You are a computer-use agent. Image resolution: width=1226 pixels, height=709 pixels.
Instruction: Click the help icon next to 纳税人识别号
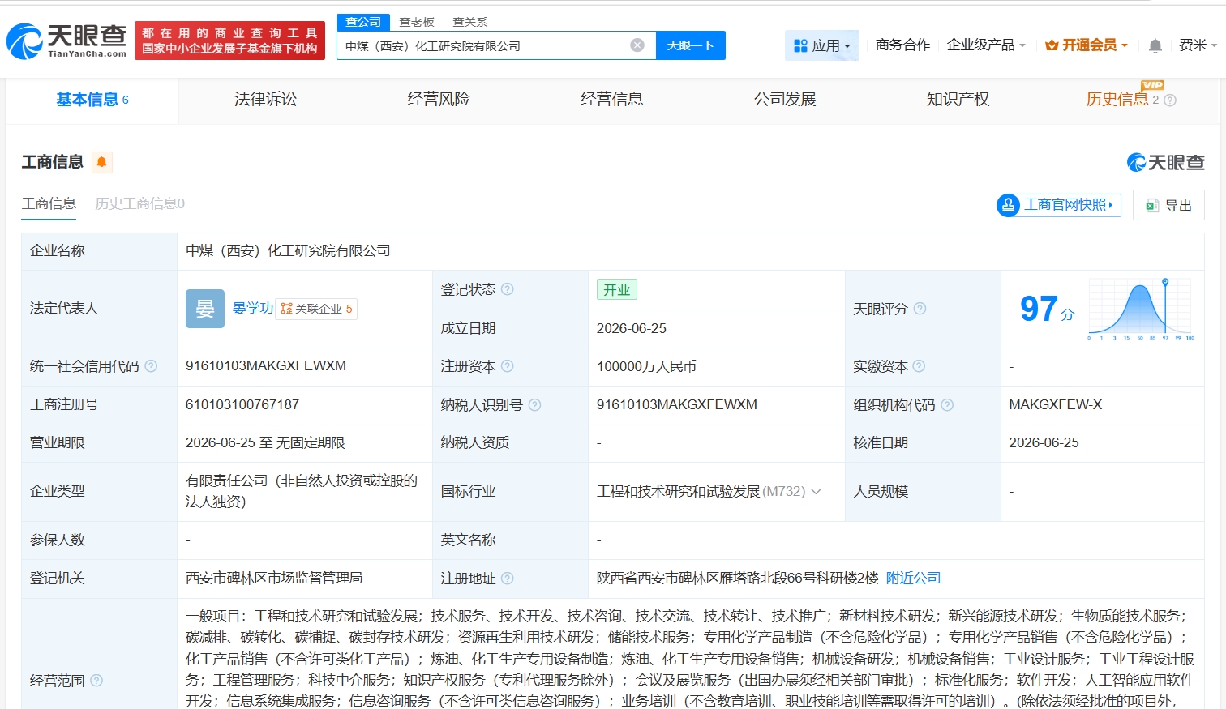[534, 405]
